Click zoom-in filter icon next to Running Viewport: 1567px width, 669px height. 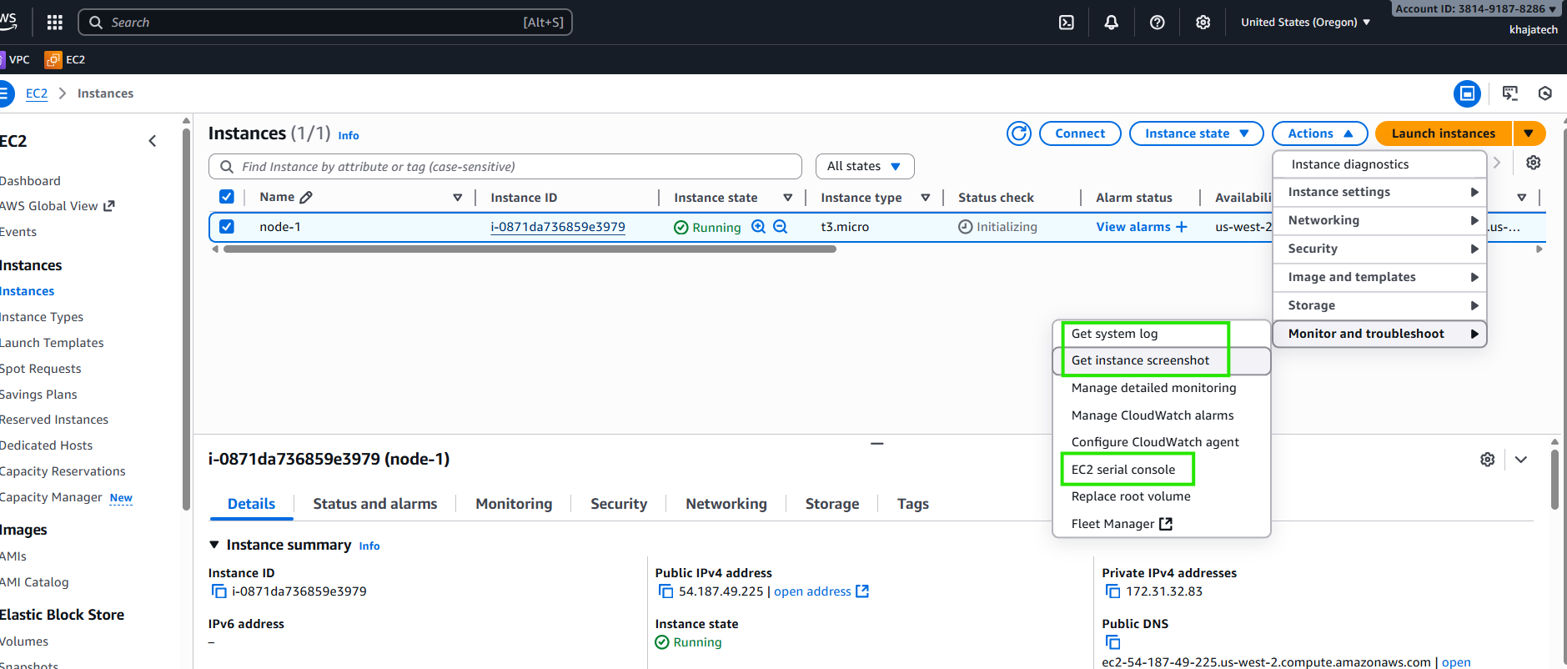tap(758, 227)
